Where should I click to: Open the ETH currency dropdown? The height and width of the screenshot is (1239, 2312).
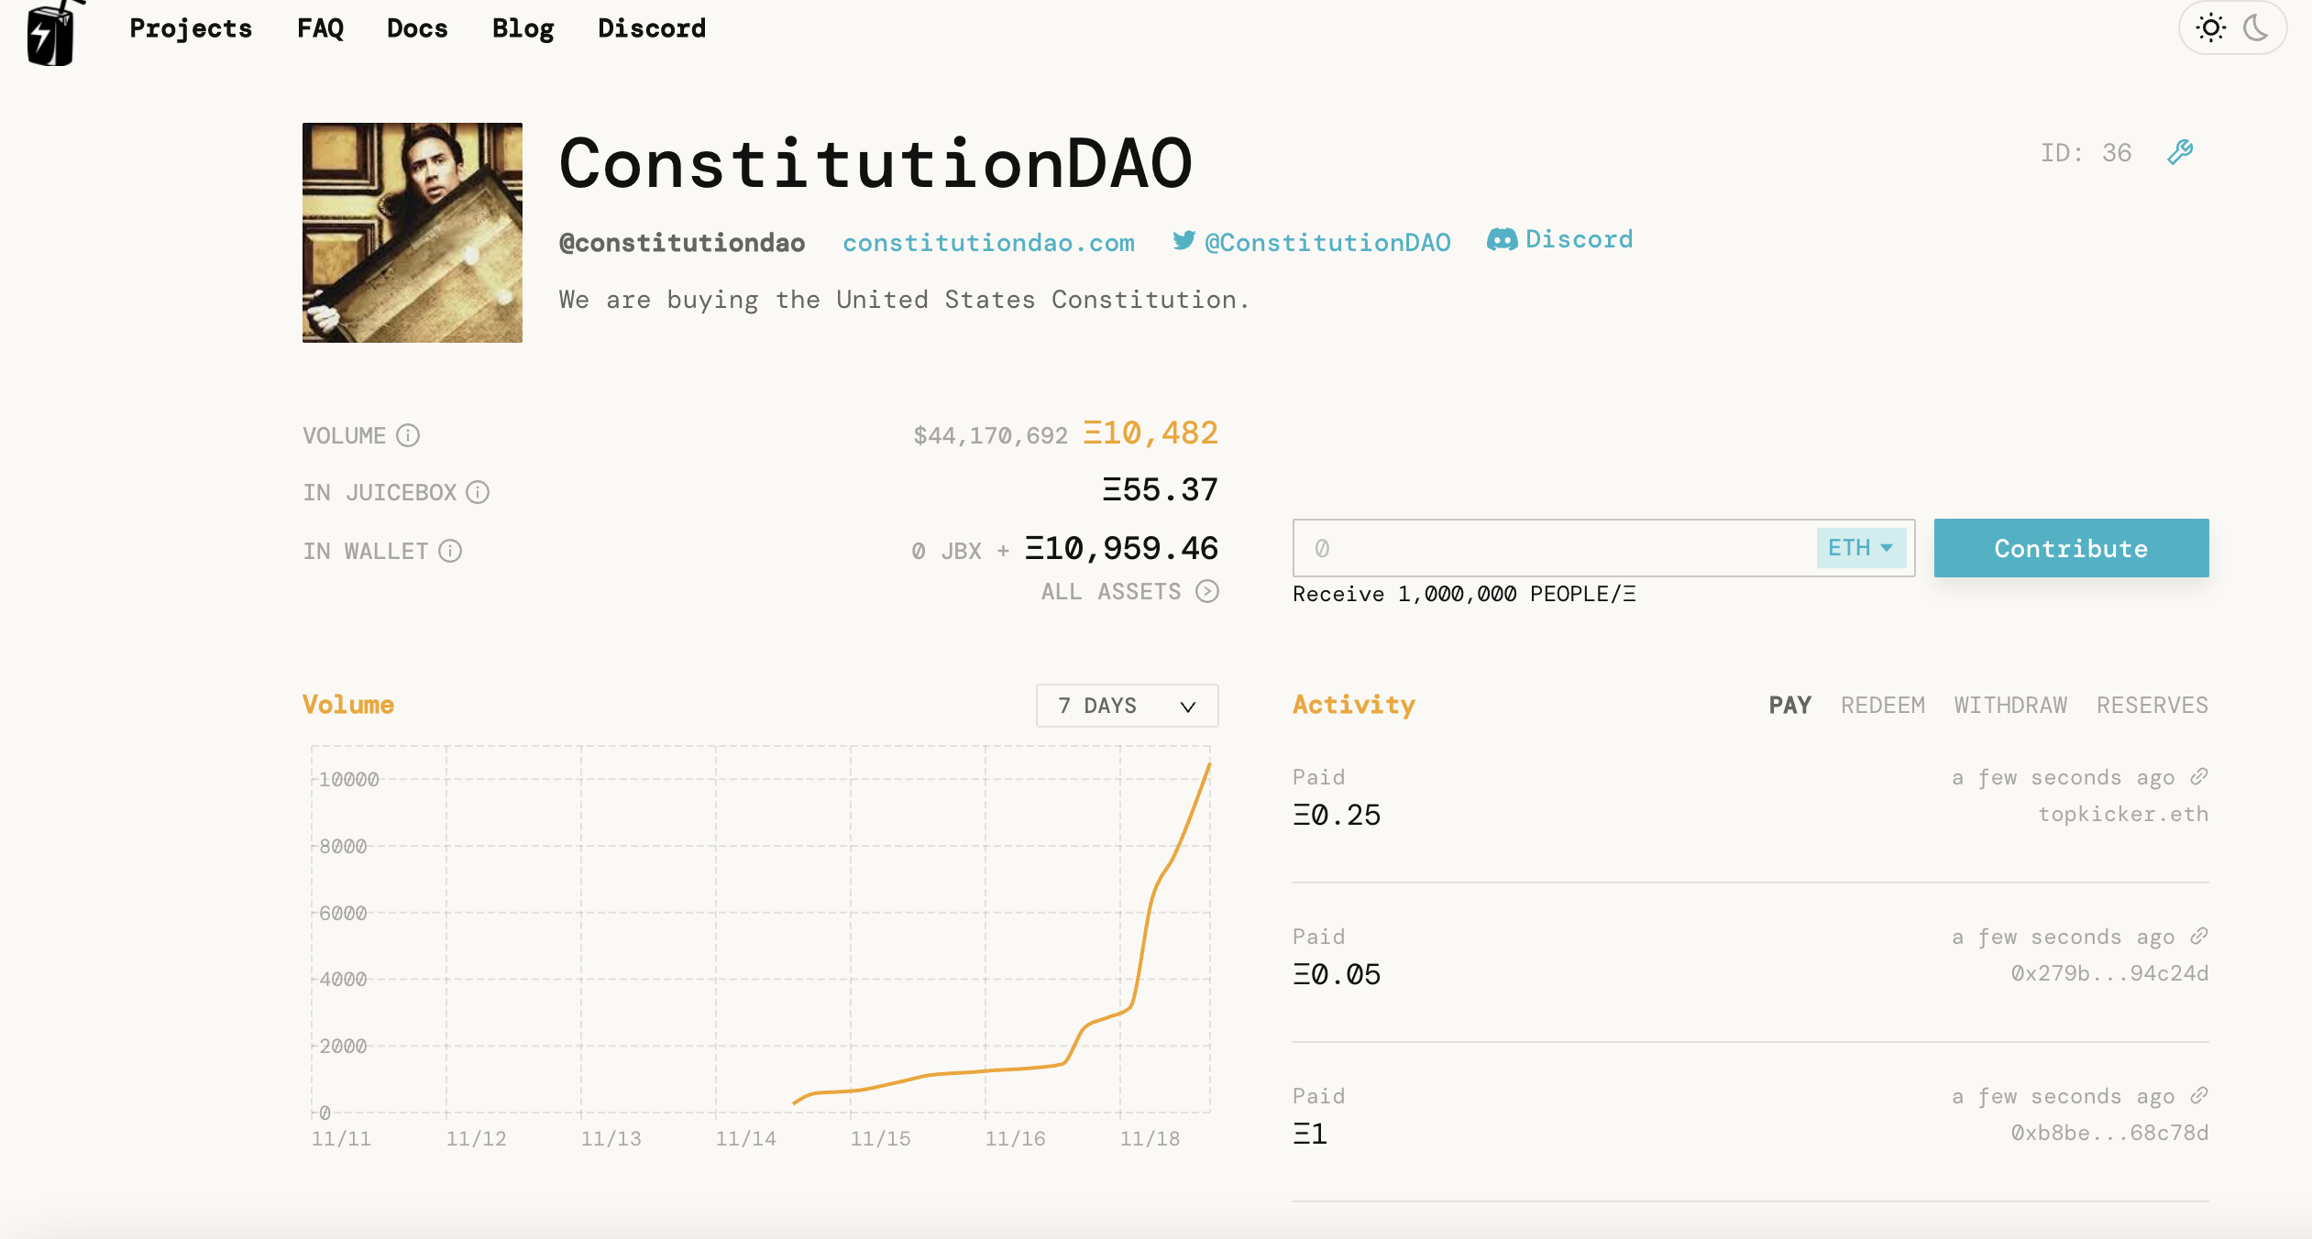coord(1861,548)
